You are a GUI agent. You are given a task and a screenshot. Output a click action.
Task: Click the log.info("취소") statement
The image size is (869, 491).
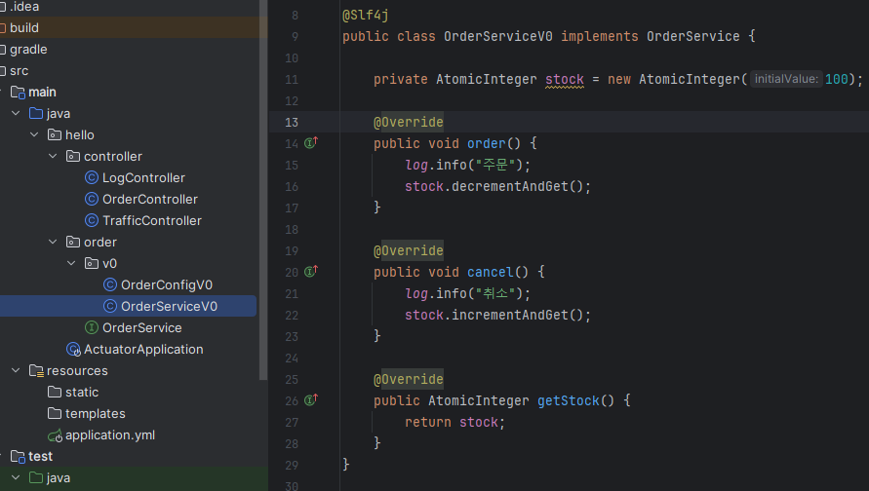[468, 293]
